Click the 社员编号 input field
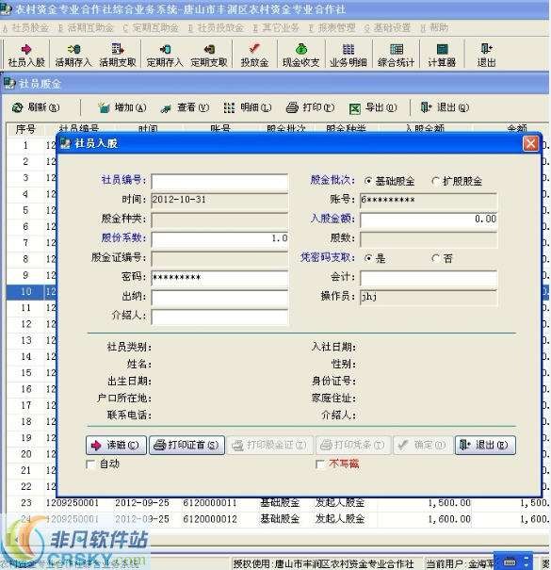This screenshot has height=570, width=551. (219, 181)
